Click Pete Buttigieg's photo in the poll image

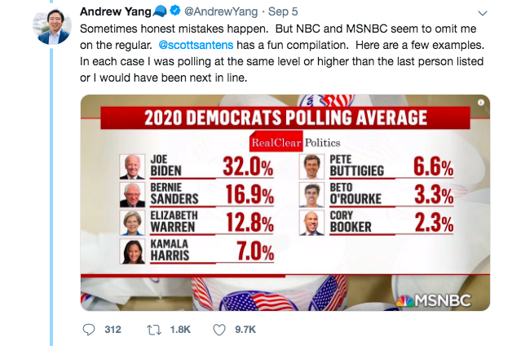click(312, 166)
